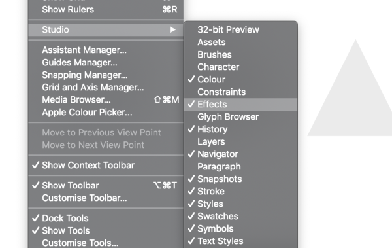Uncheck Dock Tools option
Screen dimensions: 392x248
coord(106,218)
